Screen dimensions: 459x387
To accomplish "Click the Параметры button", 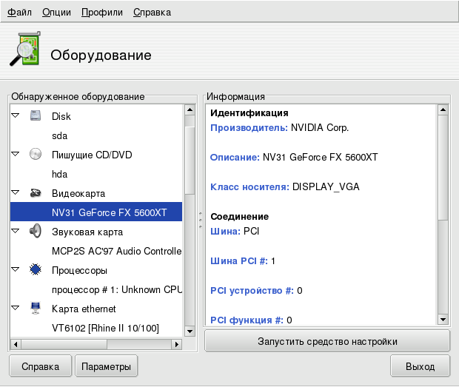I will 107,366.
